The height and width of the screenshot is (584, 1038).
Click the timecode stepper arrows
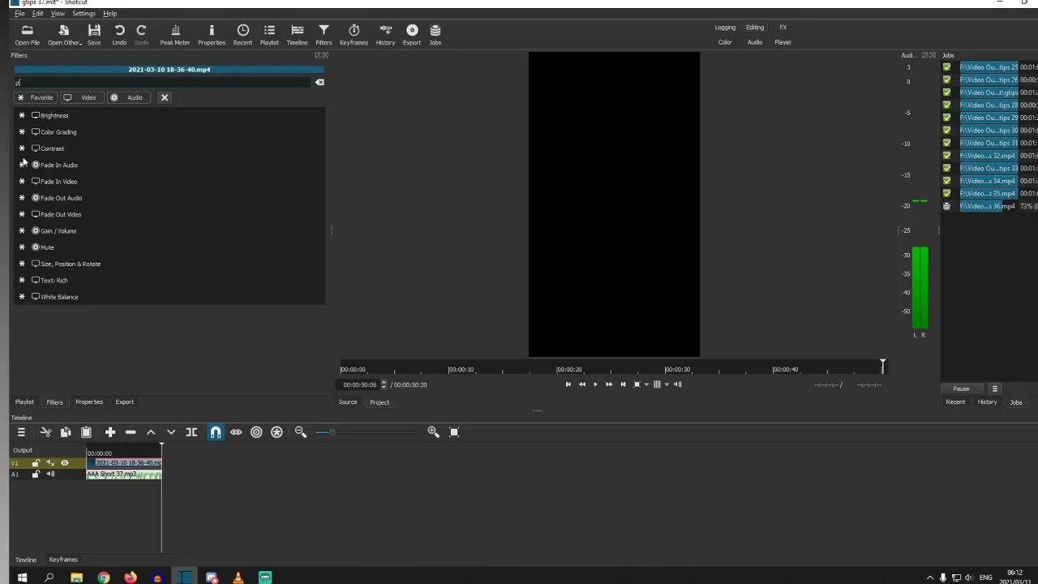pos(384,384)
